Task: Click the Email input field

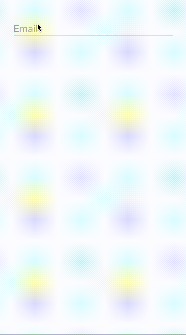Action: pyautogui.click(x=93, y=29)
